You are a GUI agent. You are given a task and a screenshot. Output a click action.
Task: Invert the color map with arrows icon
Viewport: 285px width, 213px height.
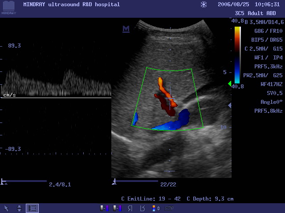tap(156, 208)
